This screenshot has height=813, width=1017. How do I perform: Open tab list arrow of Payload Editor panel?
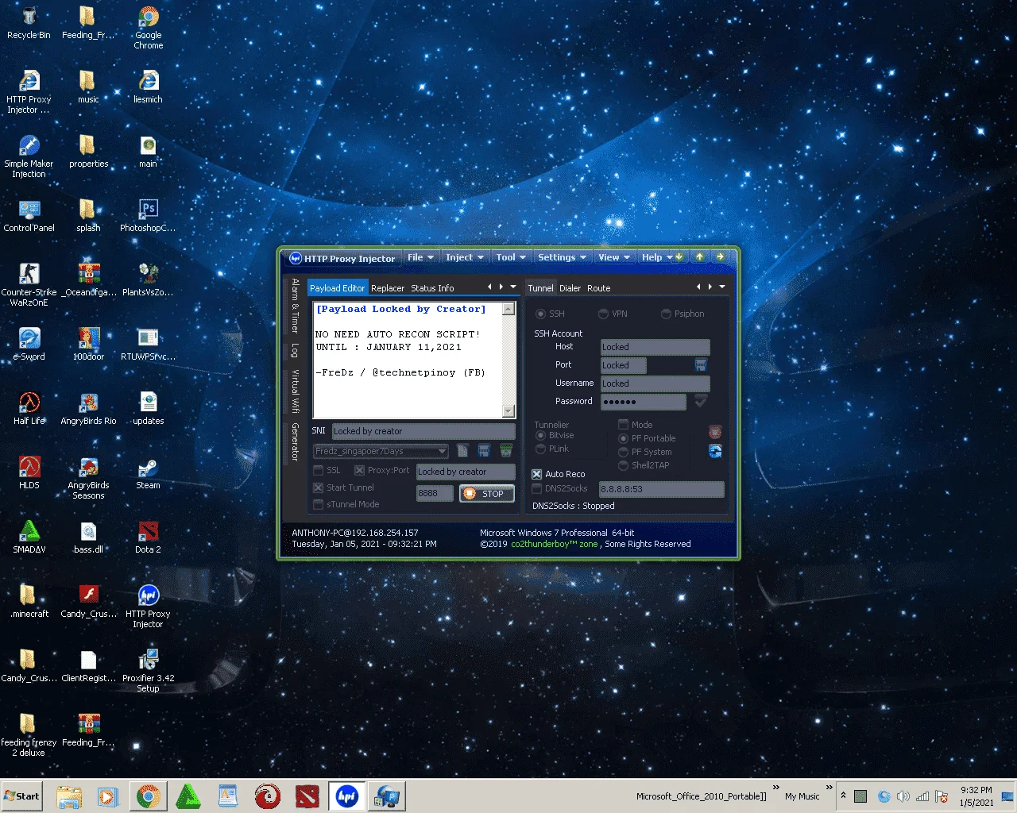pos(513,287)
